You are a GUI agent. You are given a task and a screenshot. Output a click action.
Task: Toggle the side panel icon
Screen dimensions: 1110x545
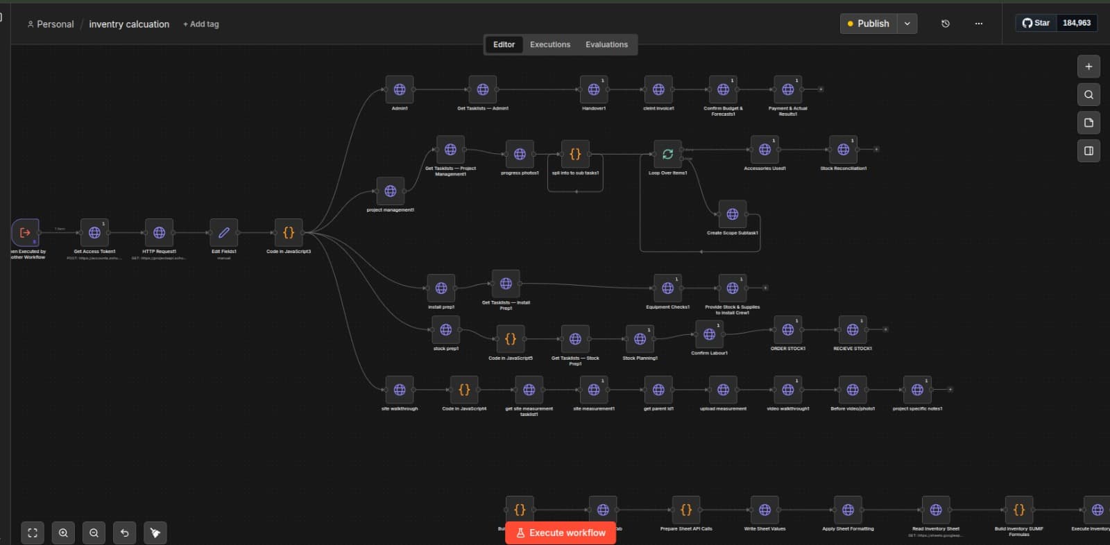[1088, 150]
